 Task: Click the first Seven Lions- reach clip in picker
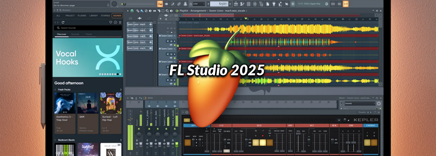pos(139,24)
